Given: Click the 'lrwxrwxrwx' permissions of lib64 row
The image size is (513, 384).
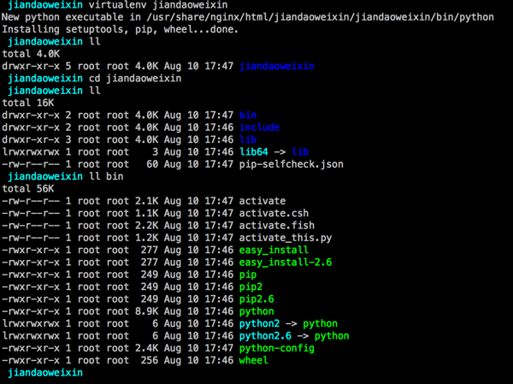Looking at the screenshot, I should (x=31, y=152).
